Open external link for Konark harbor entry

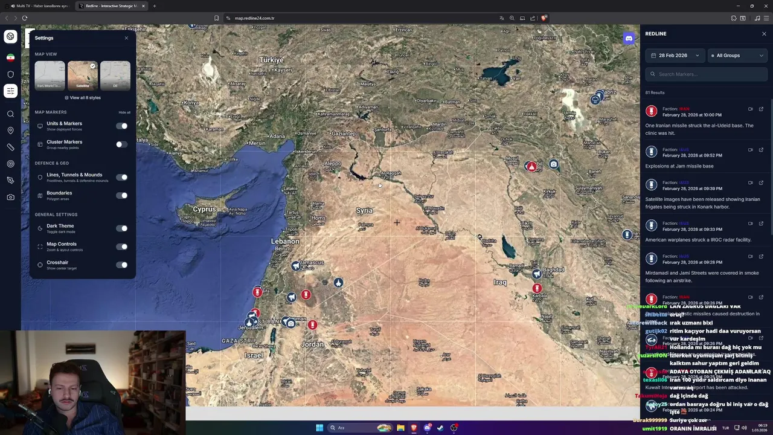point(761,182)
